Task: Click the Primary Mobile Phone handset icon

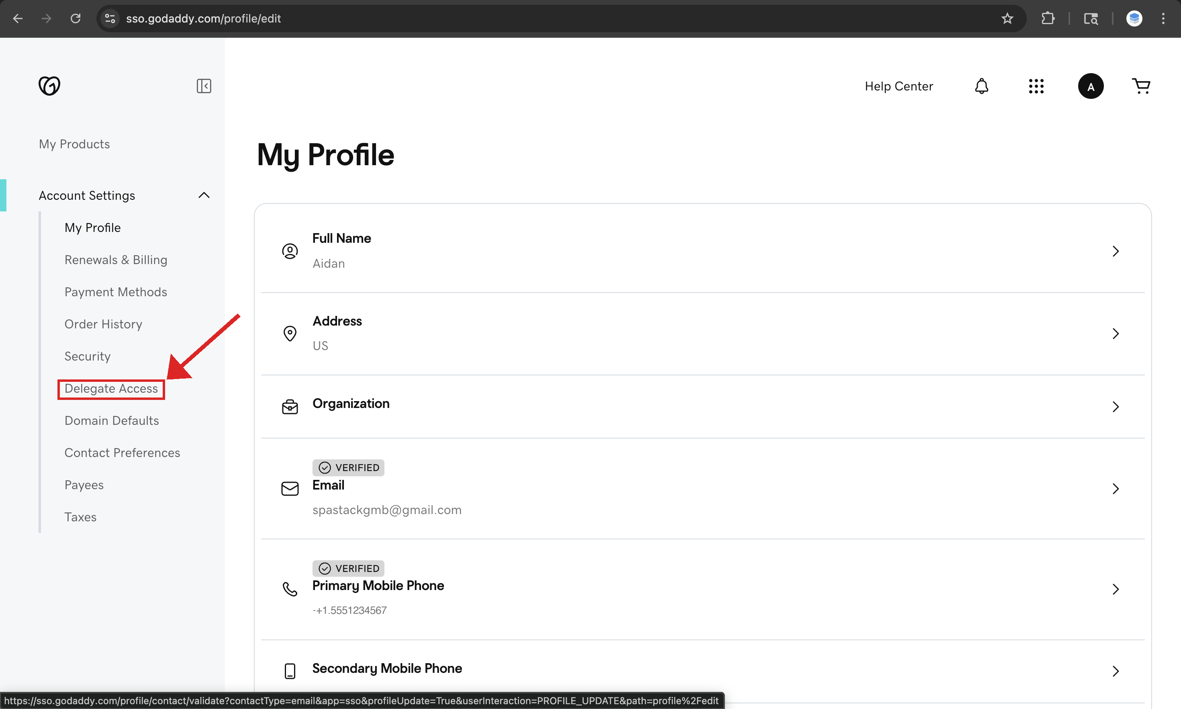Action: coord(290,589)
